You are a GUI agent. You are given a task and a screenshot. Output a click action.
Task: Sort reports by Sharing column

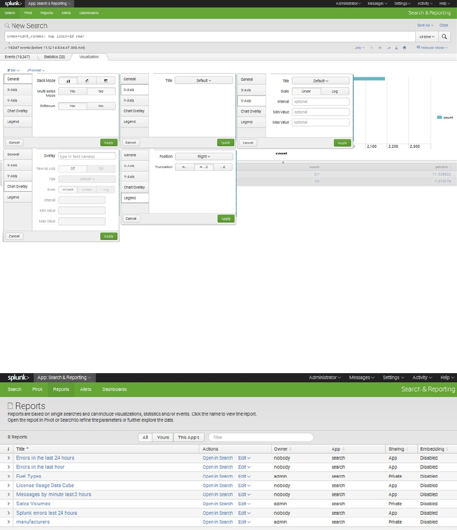[398, 449]
